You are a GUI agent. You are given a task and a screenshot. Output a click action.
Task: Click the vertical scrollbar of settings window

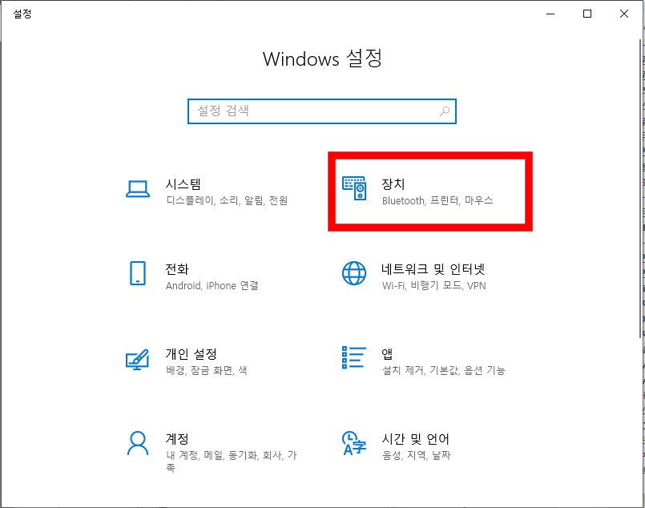coord(640,189)
